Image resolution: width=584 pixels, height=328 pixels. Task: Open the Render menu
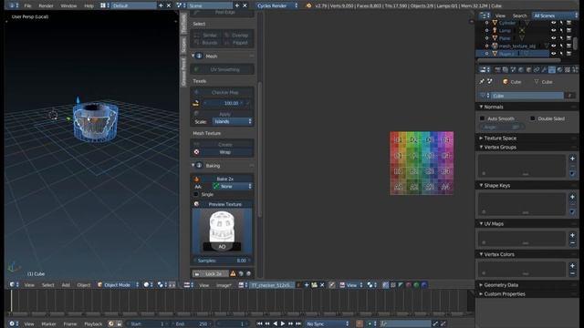(x=46, y=5)
